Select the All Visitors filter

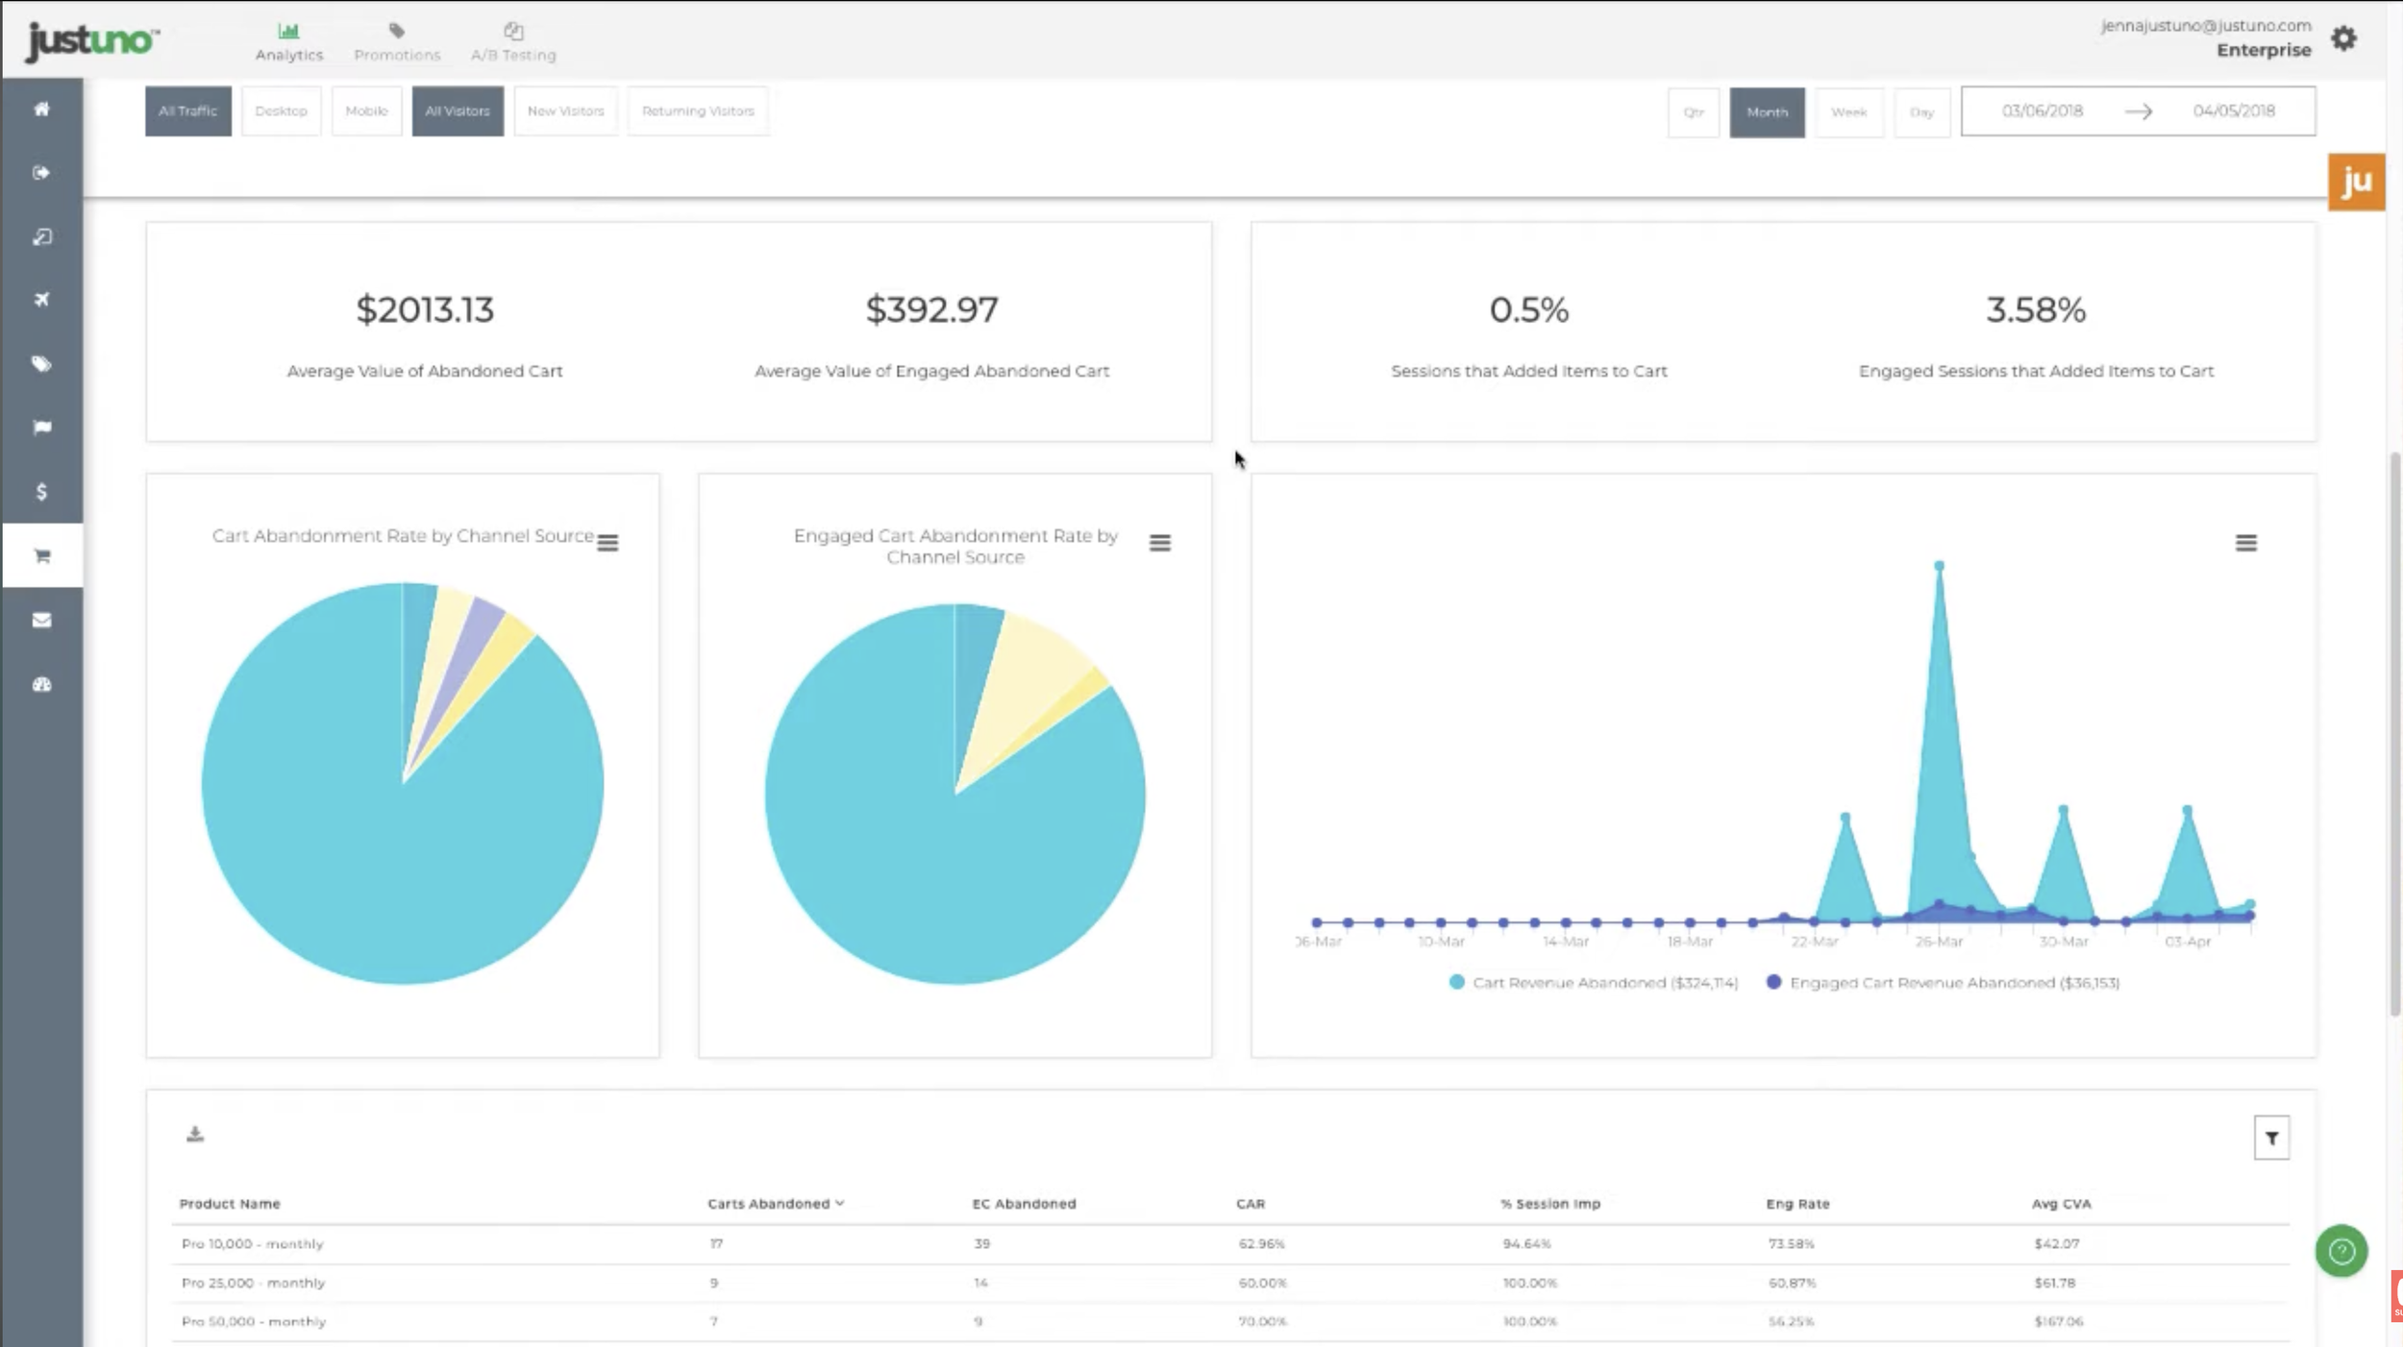[x=458, y=111]
